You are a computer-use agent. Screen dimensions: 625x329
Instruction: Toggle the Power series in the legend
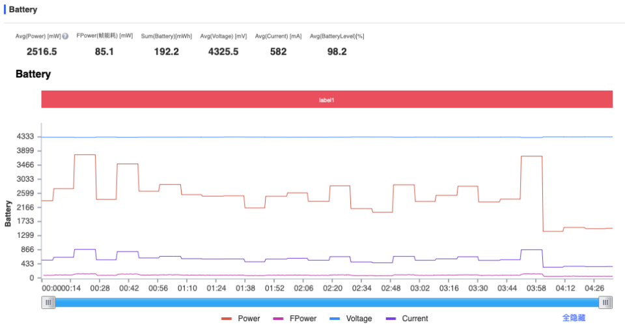240,319
